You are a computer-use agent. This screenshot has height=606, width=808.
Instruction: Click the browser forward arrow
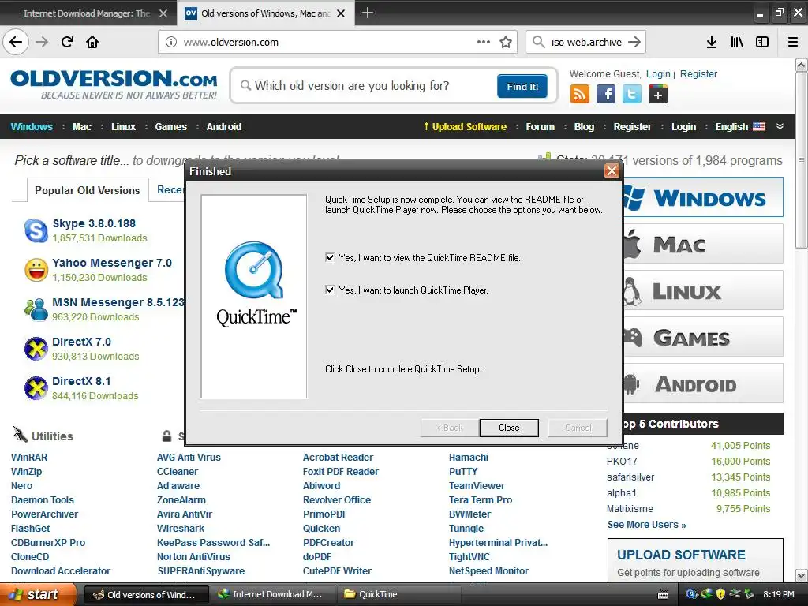[42, 42]
